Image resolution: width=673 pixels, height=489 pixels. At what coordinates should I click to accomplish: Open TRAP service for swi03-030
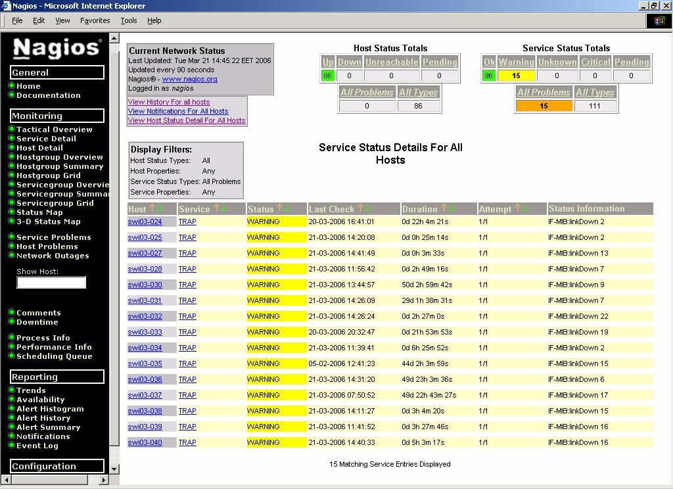point(187,285)
